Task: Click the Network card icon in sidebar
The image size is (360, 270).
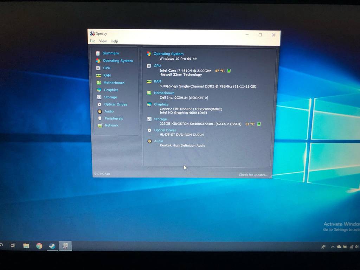Action: pyautogui.click(x=100, y=126)
